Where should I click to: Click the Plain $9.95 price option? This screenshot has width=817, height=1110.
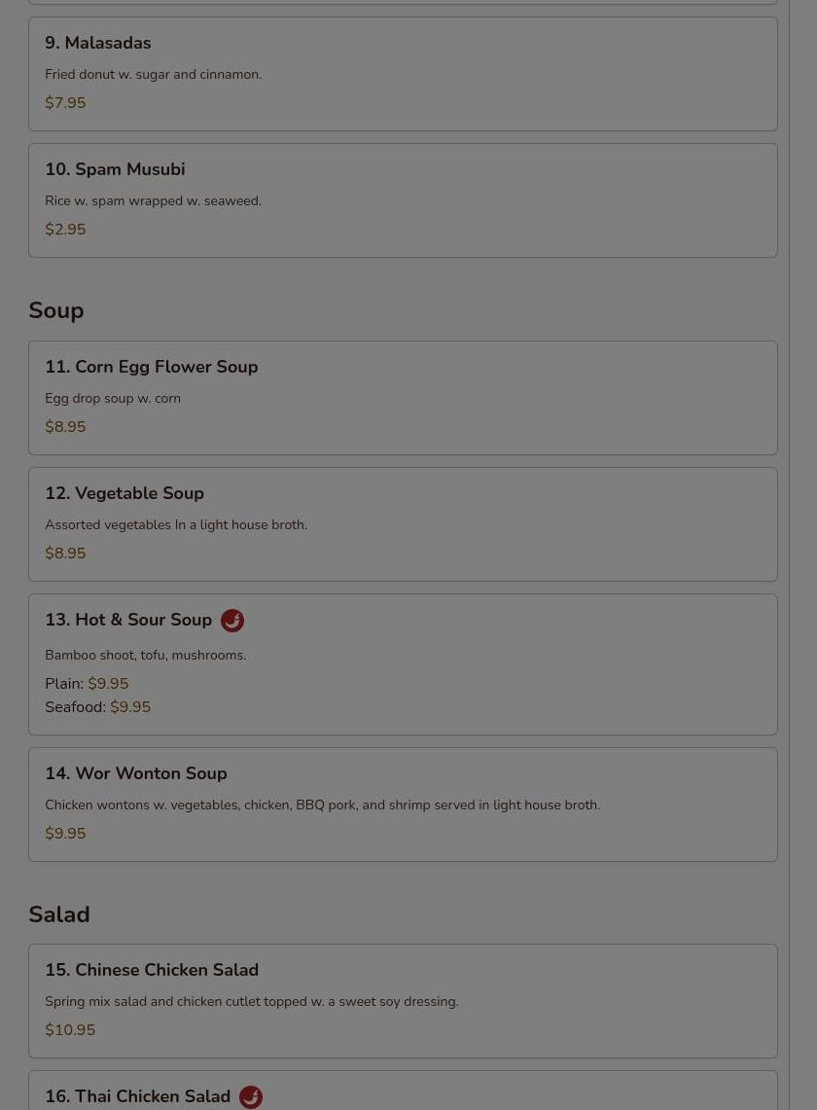coord(87,683)
